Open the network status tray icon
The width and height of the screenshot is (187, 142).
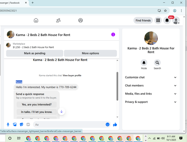154,138
